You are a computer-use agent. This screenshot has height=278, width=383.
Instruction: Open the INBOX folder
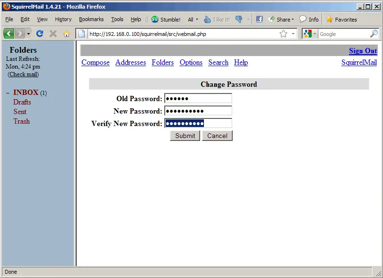pos(26,93)
